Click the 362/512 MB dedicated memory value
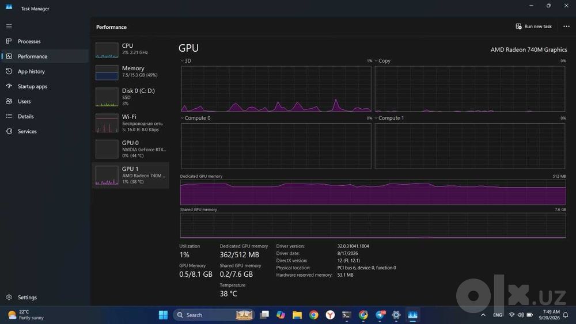Screen dimensions: 576x324 pos(239,254)
